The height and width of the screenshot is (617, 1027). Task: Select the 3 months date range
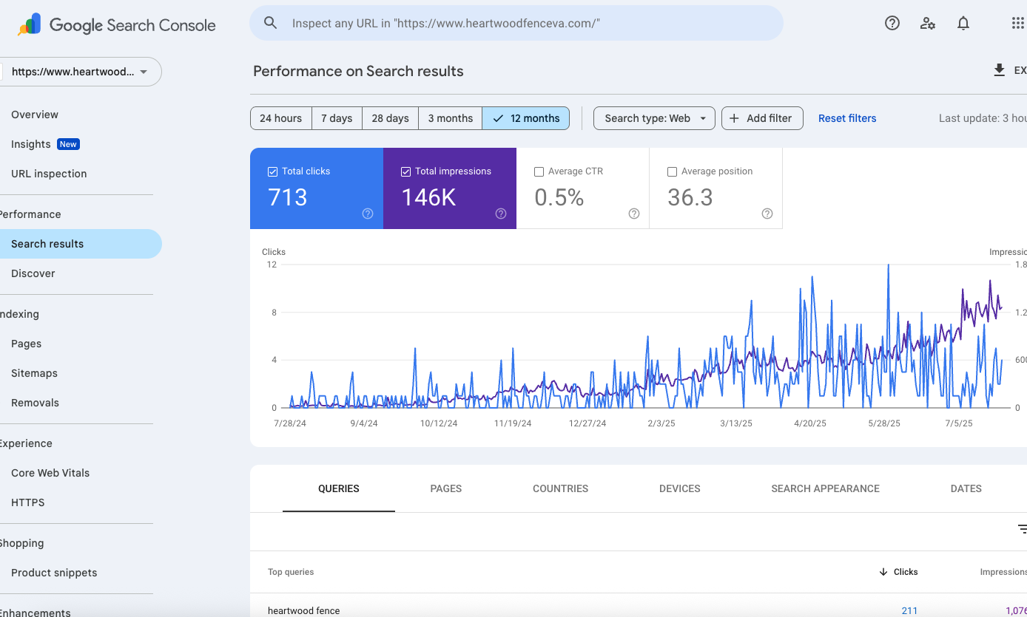click(x=450, y=118)
